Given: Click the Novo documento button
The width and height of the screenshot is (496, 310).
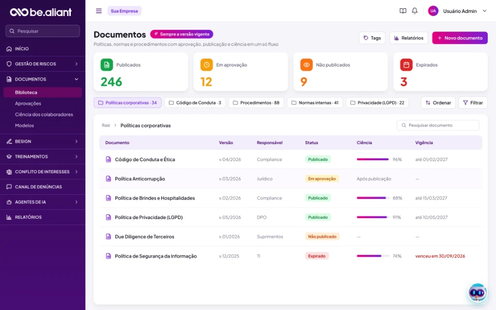Looking at the screenshot, I should click(460, 38).
